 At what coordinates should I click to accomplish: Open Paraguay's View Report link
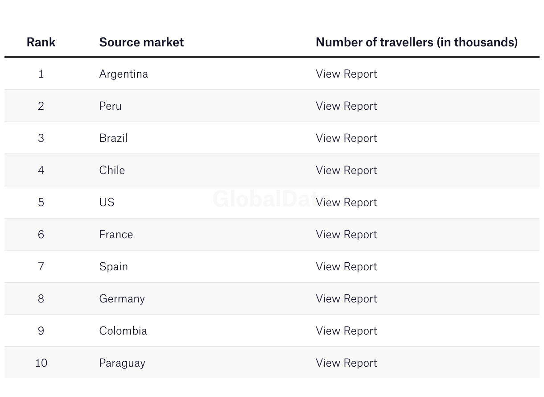pos(346,363)
